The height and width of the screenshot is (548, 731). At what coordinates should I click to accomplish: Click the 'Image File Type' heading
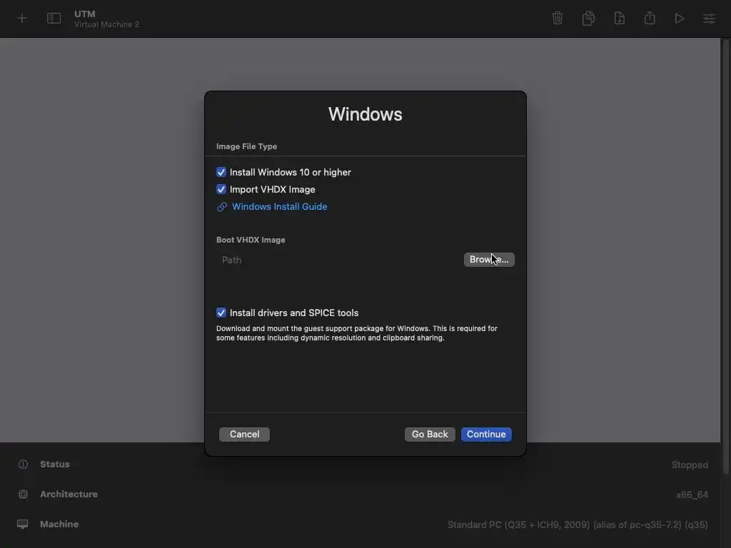point(246,146)
